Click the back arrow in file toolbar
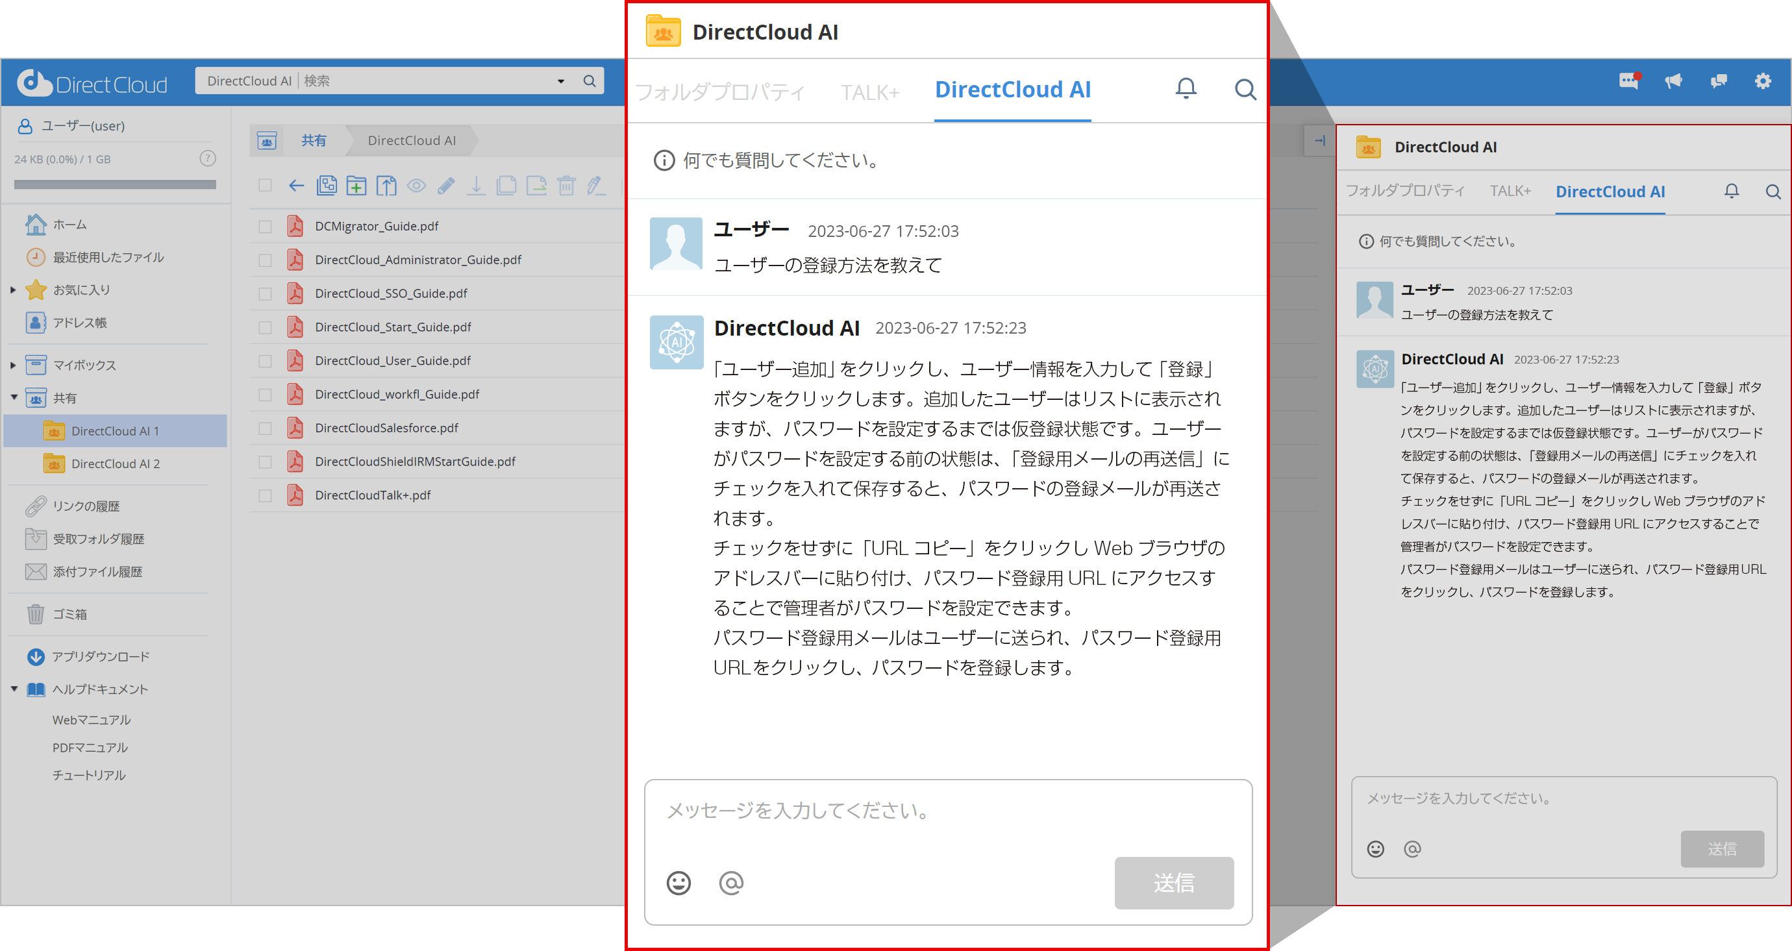1792x951 pixels. (x=296, y=186)
